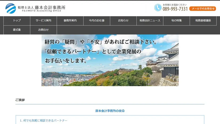Go to the トップ menu item
The image size is (220, 124).
tap(17, 20)
